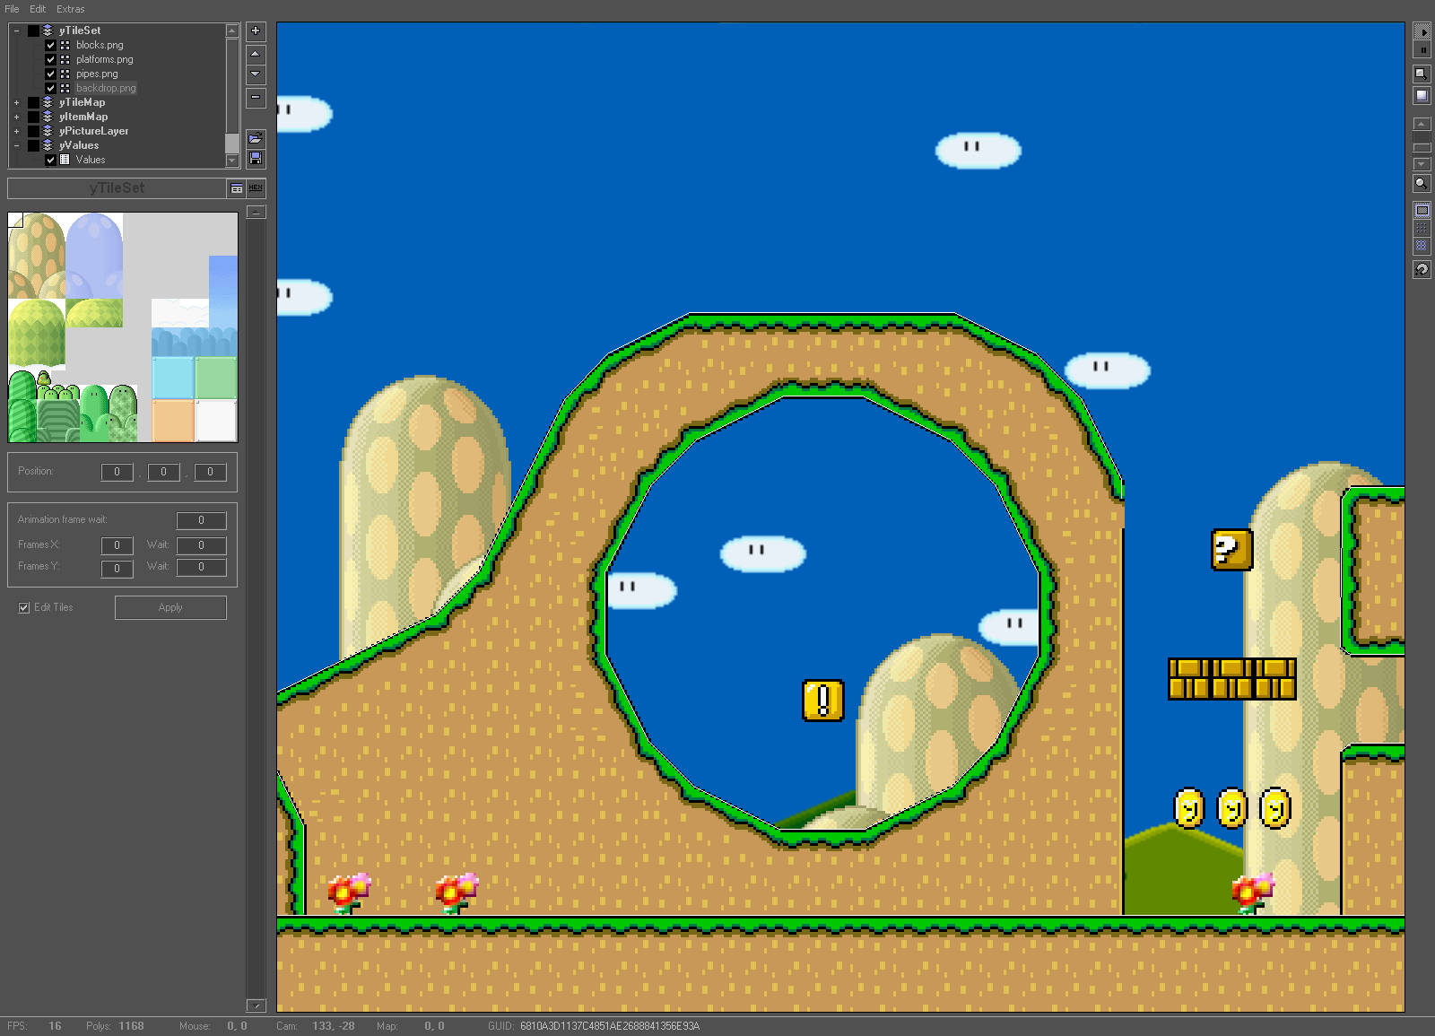Open the Extras menu
The image size is (1435, 1036).
click(x=70, y=9)
